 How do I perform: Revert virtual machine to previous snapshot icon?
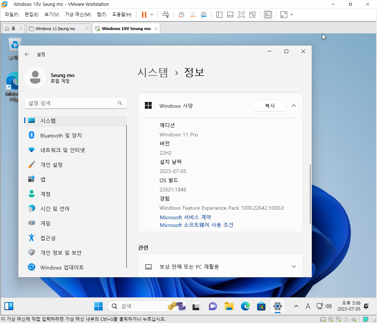coord(192,15)
